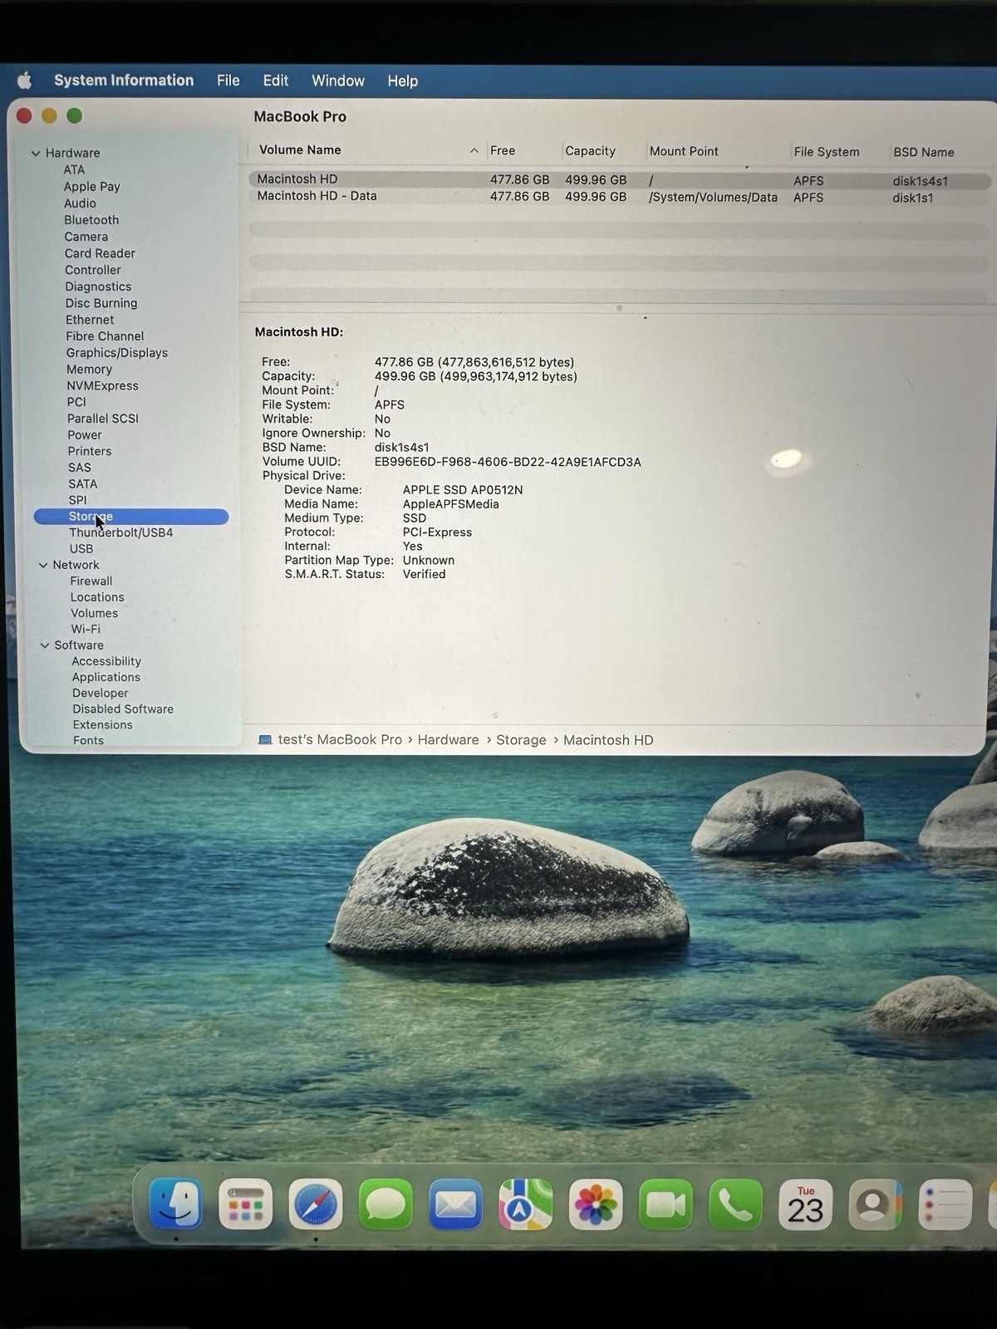Select ATA in the sidebar
Image resolution: width=997 pixels, height=1329 pixels.
74,169
